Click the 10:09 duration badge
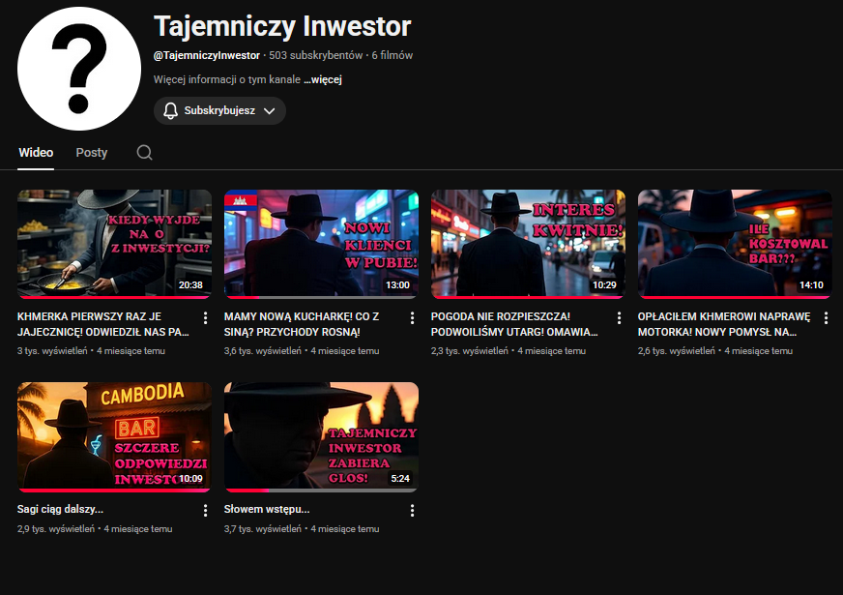The width and height of the screenshot is (843, 595). click(x=190, y=478)
